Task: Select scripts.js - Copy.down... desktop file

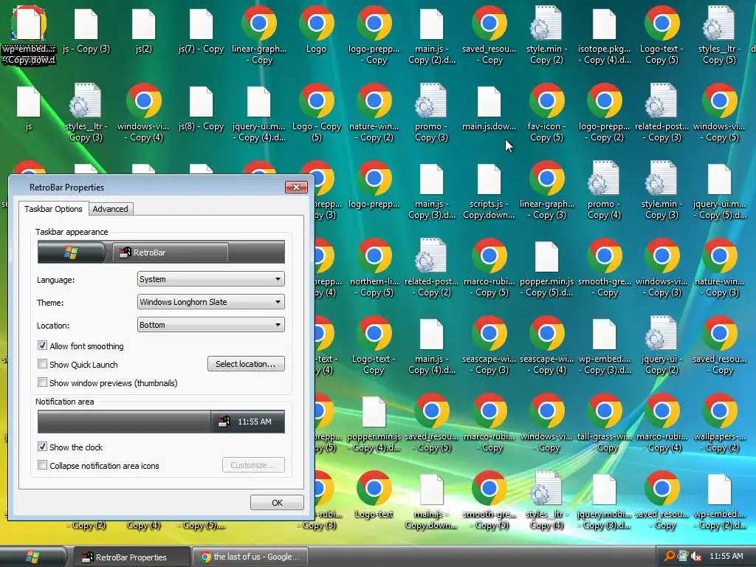Action: click(x=489, y=190)
